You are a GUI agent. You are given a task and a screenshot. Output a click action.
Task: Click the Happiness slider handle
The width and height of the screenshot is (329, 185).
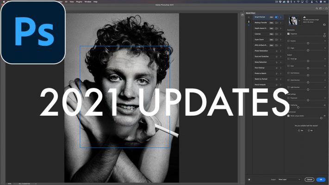(324, 36)
